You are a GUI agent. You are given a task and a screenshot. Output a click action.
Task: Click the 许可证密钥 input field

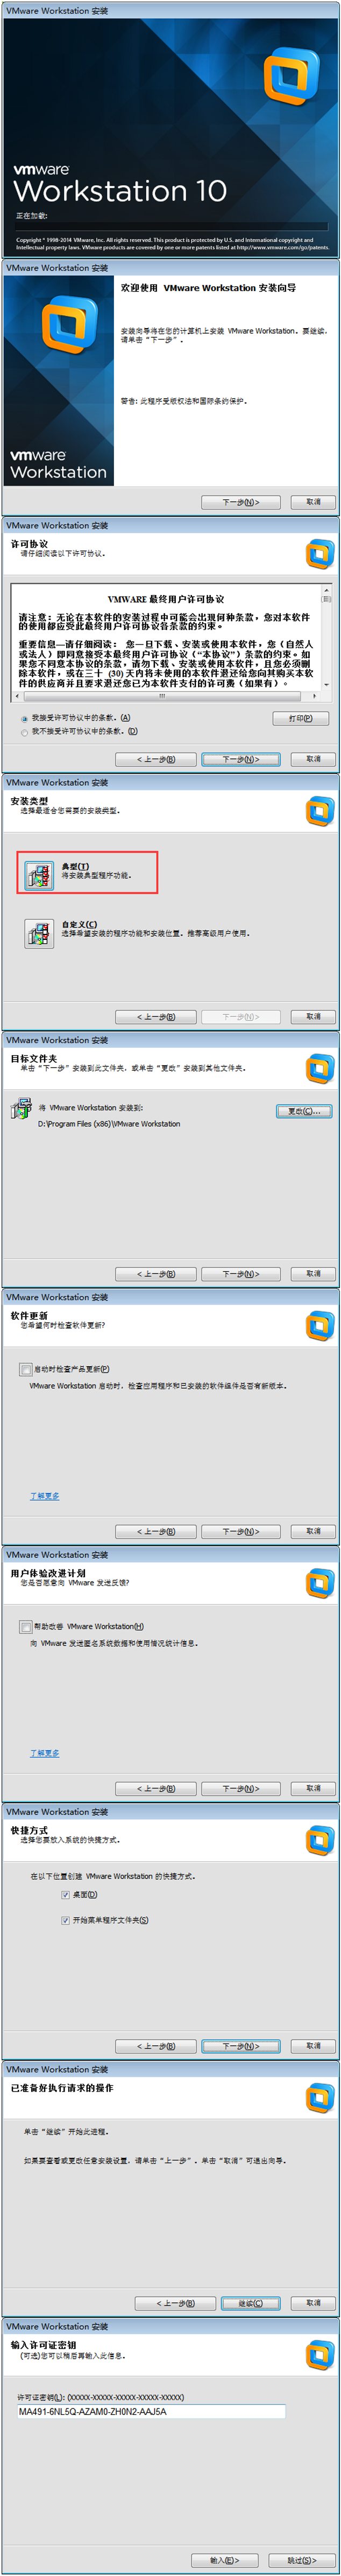click(152, 2411)
